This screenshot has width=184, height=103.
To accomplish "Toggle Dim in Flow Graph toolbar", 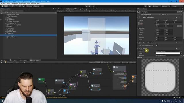I will [x=102, y=62].
